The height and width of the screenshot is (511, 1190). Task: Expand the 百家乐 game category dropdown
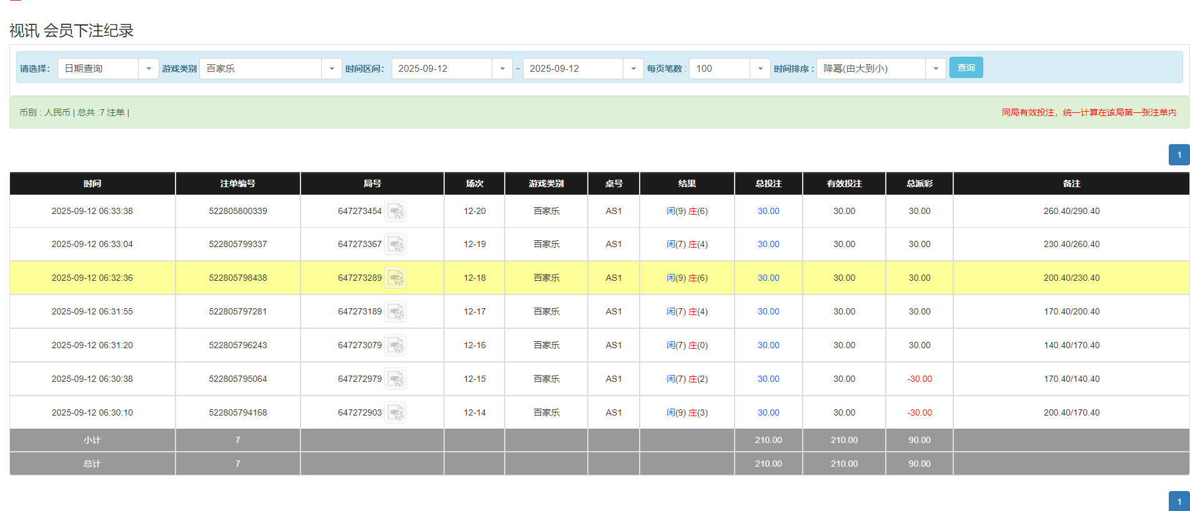(x=331, y=69)
